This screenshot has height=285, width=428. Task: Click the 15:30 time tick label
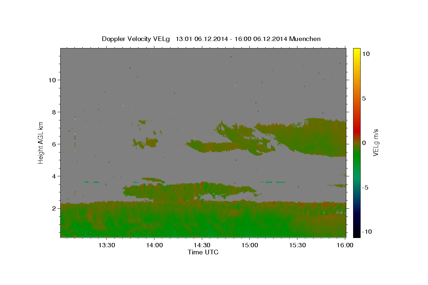tap(297, 245)
